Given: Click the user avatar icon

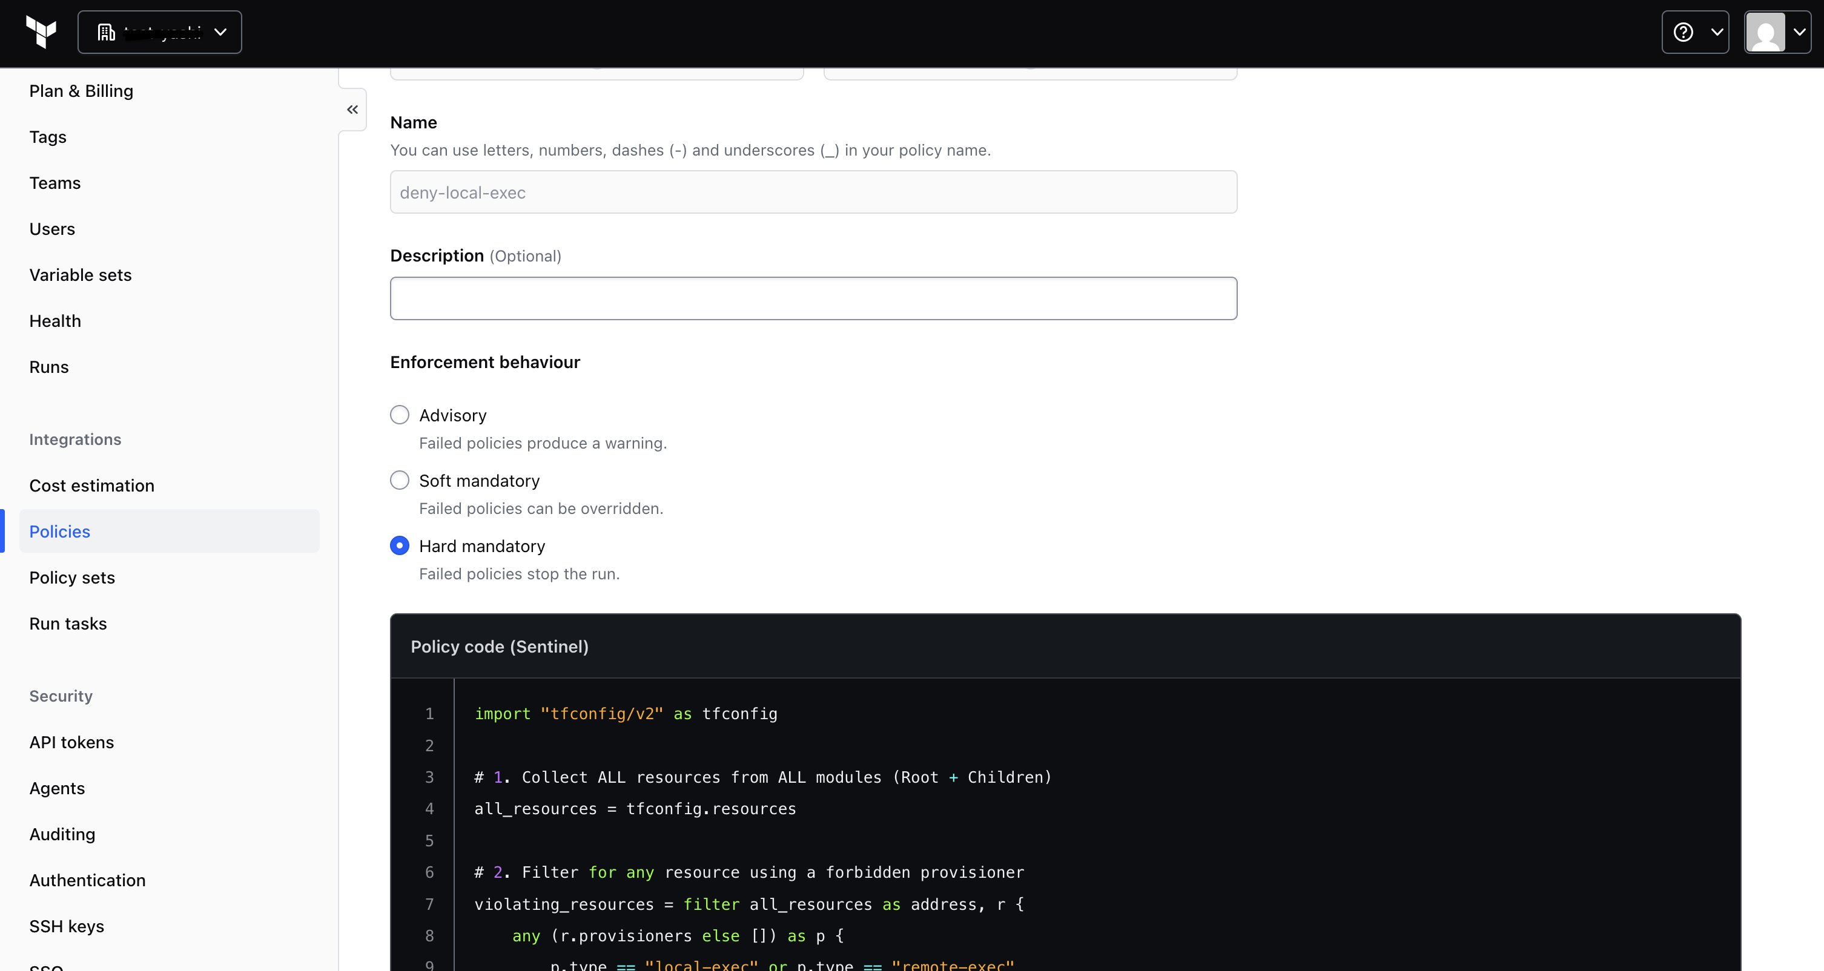Looking at the screenshot, I should tap(1765, 32).
